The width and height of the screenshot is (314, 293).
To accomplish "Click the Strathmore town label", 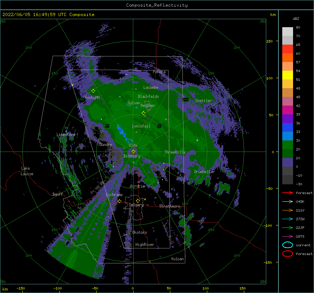I will [x=170, y=206].
